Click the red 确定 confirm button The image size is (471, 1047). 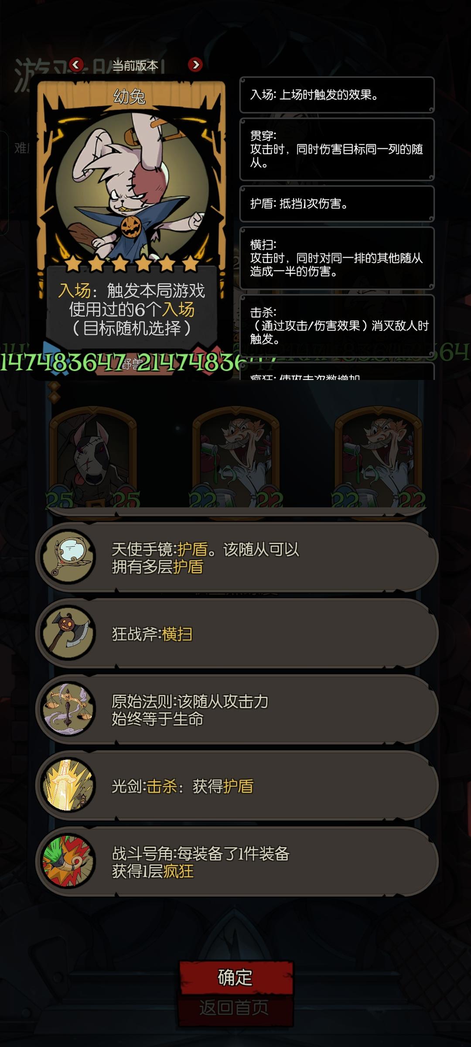click(235, 978)
